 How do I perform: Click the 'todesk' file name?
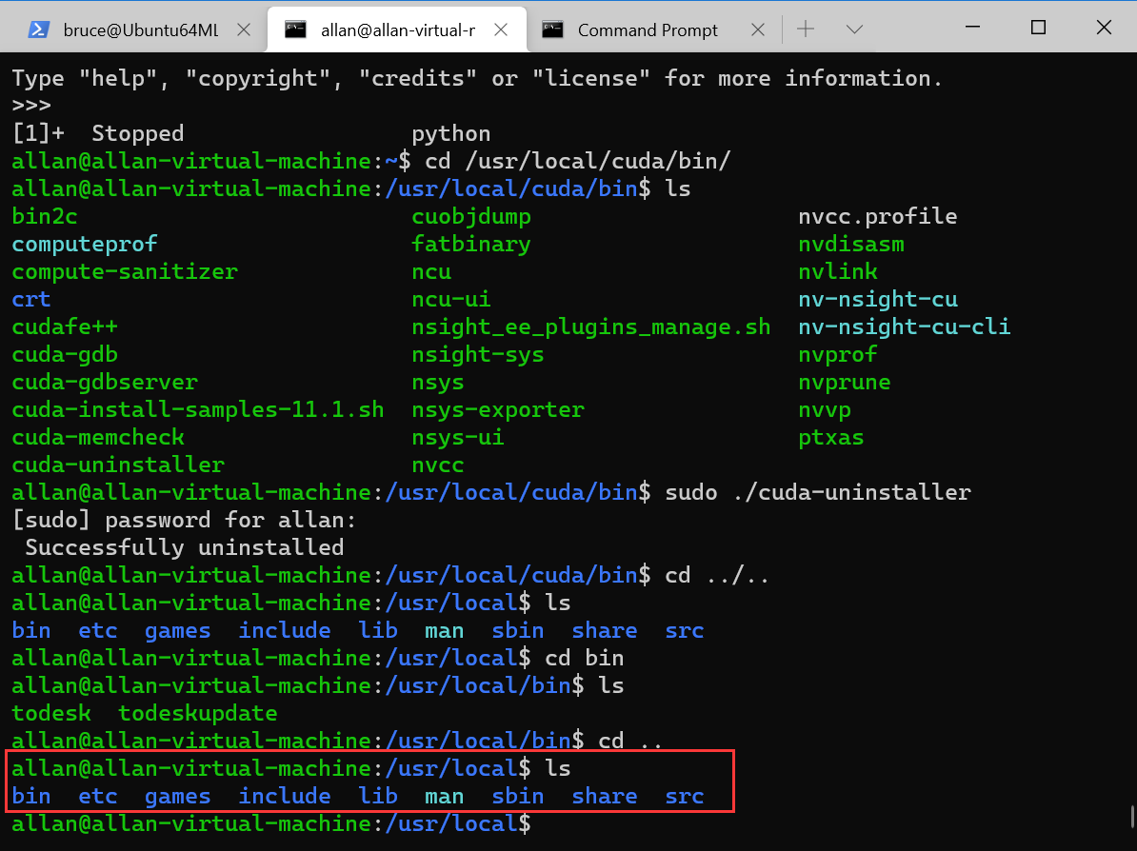51,713
